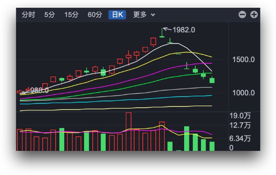Click the 19.0万 volume axis label
The width and height of the screenshot is (276, 175).
[240, 116]
